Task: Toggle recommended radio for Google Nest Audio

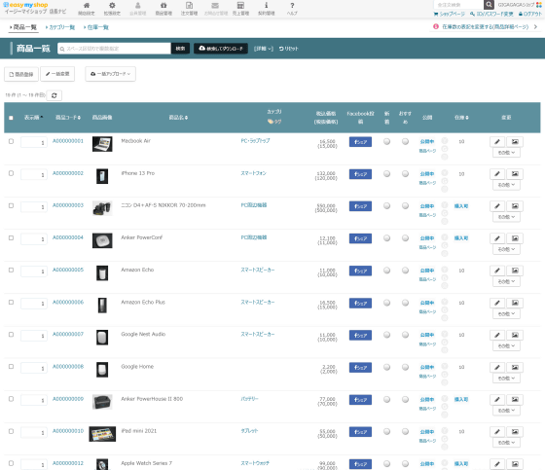Action: click(405, 335)
